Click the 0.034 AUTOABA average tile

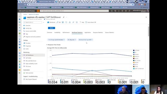pyautogui.click(x=53, y=81)
